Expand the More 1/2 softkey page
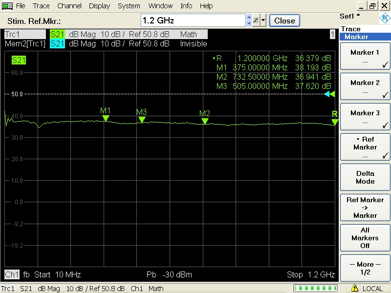The height and width of the screenshot is (293, 391). pyautogui.click(x=365, y=268)
